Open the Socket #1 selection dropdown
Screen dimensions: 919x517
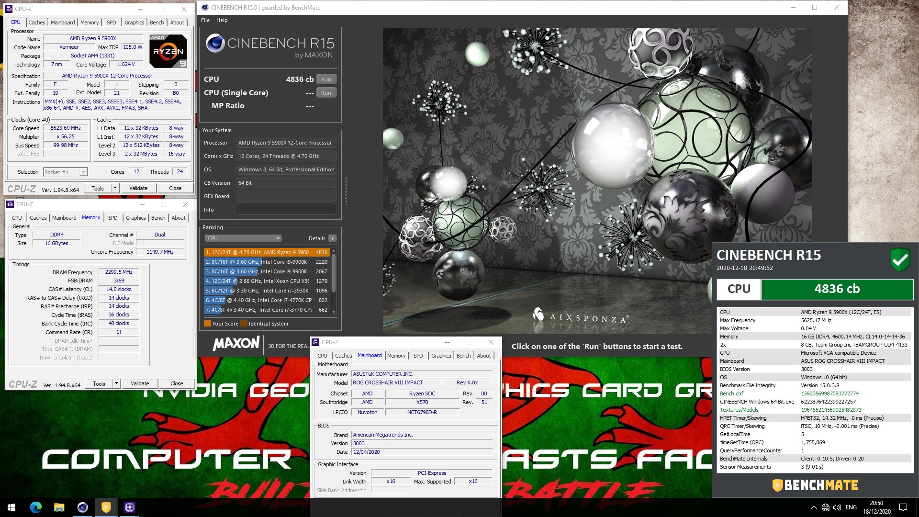point(65,172)
